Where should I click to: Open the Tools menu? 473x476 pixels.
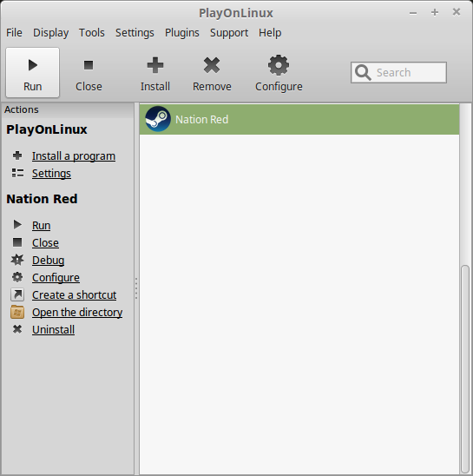pos(92,32)
